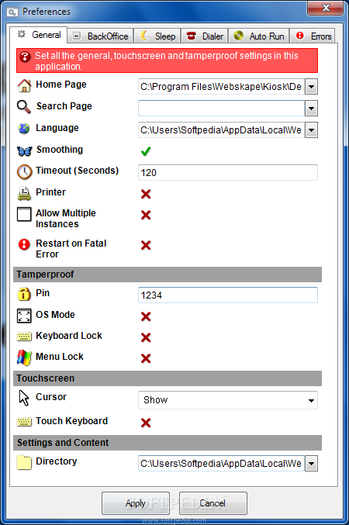Viewport: 349px width, 525px height.
Task: Click the Menu Lock Windows flag icon
Action: tap(24, 357)
